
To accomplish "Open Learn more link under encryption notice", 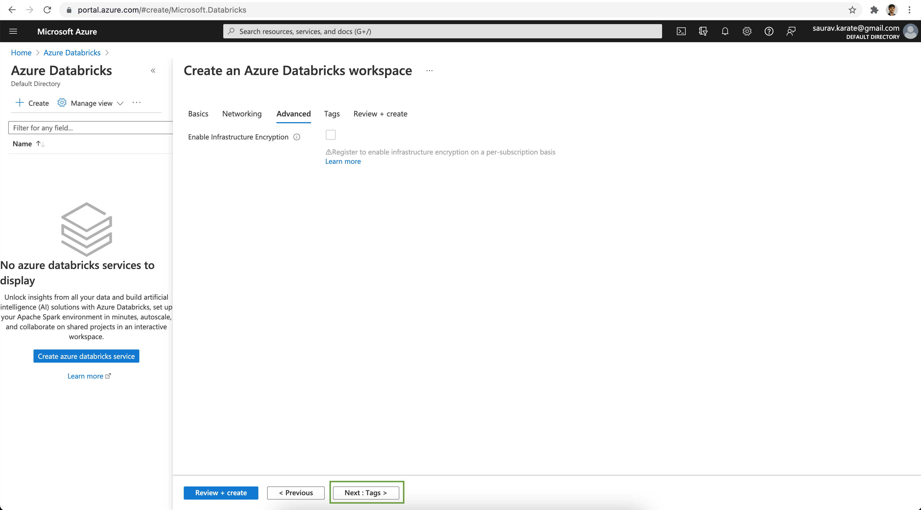I will click(x=343, y=161).
